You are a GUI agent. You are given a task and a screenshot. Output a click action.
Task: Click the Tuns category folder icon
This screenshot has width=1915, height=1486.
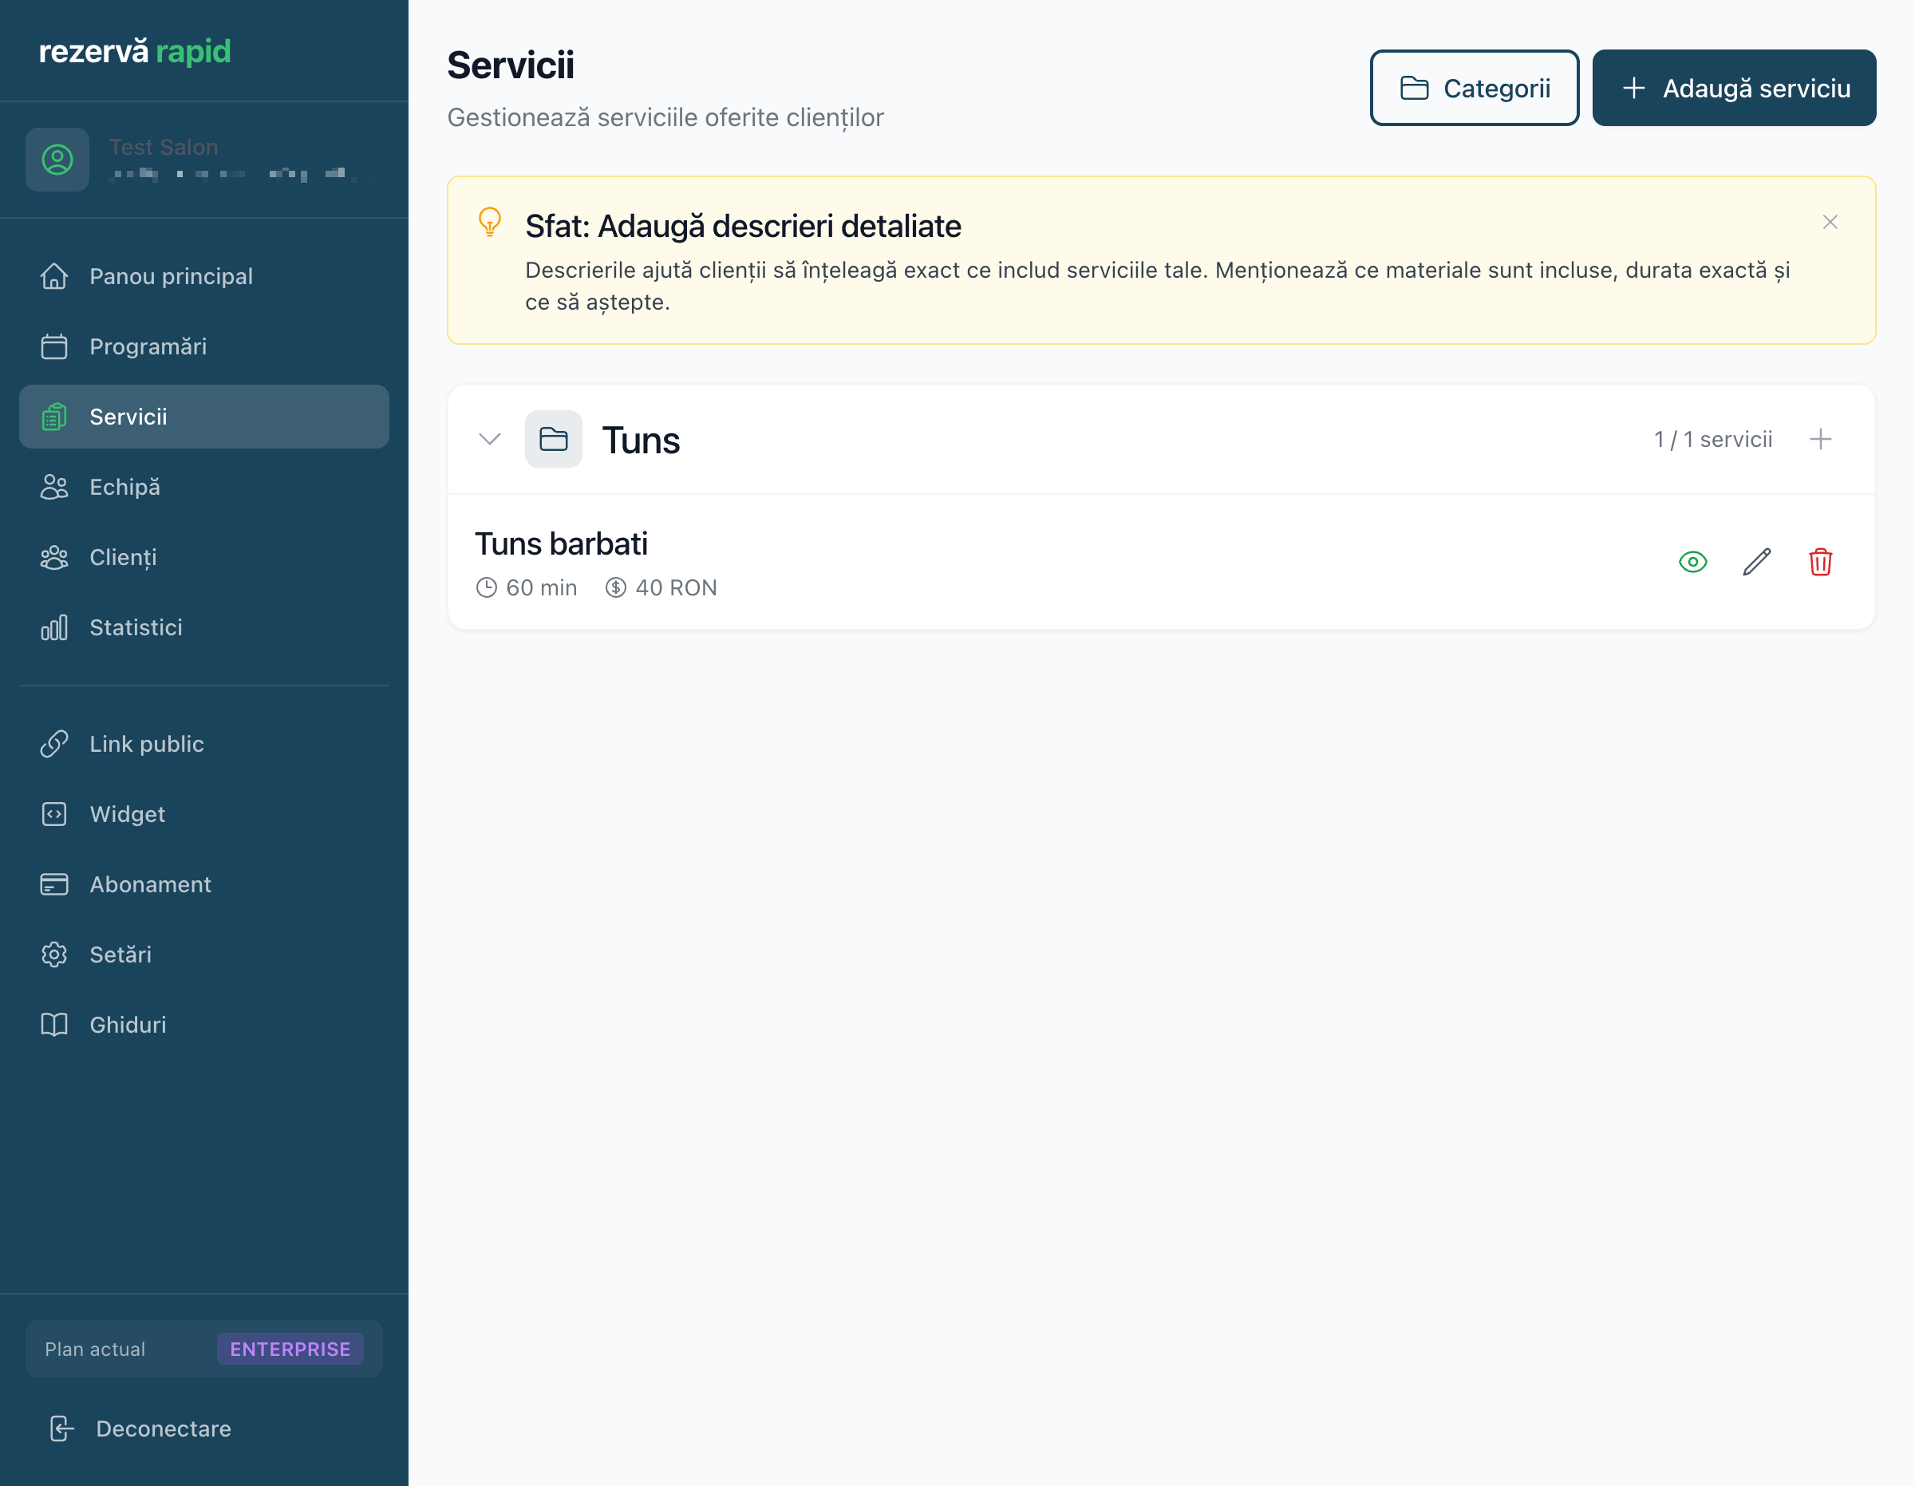point(553,439)
